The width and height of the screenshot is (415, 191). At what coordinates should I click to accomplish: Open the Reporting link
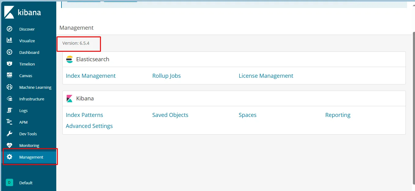click(x=338, y=115)
